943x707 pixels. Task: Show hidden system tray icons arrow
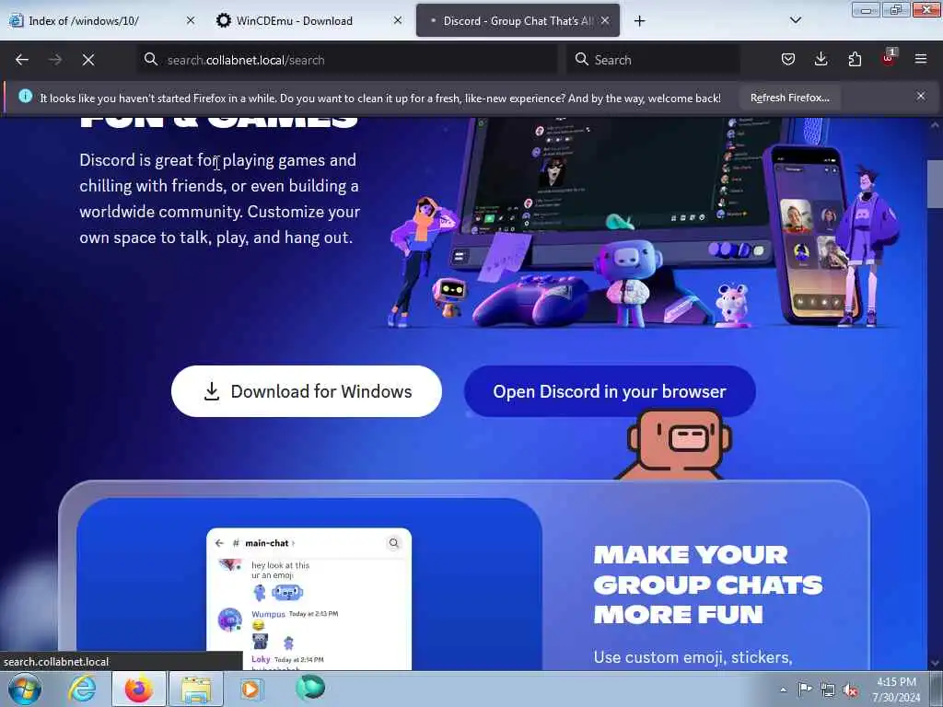(x=783, y=690)
